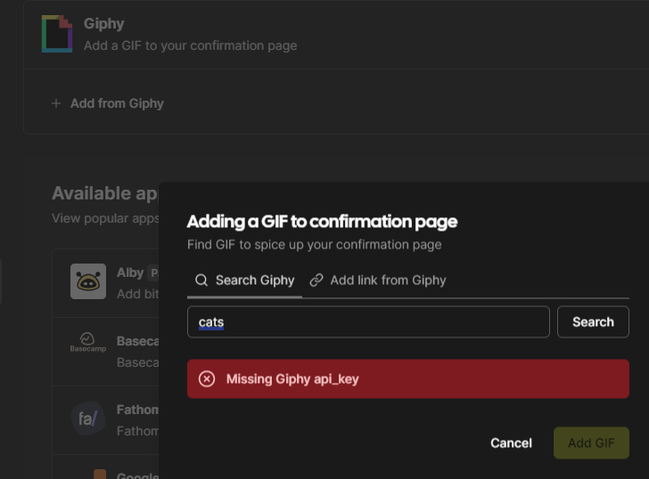The width and height of the screenshot is (649, 479).
Task: Click the Search button
Action: click(593, 322)
